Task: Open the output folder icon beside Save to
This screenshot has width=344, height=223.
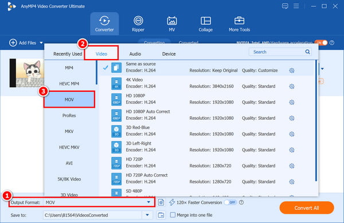Action: (161, 215)
